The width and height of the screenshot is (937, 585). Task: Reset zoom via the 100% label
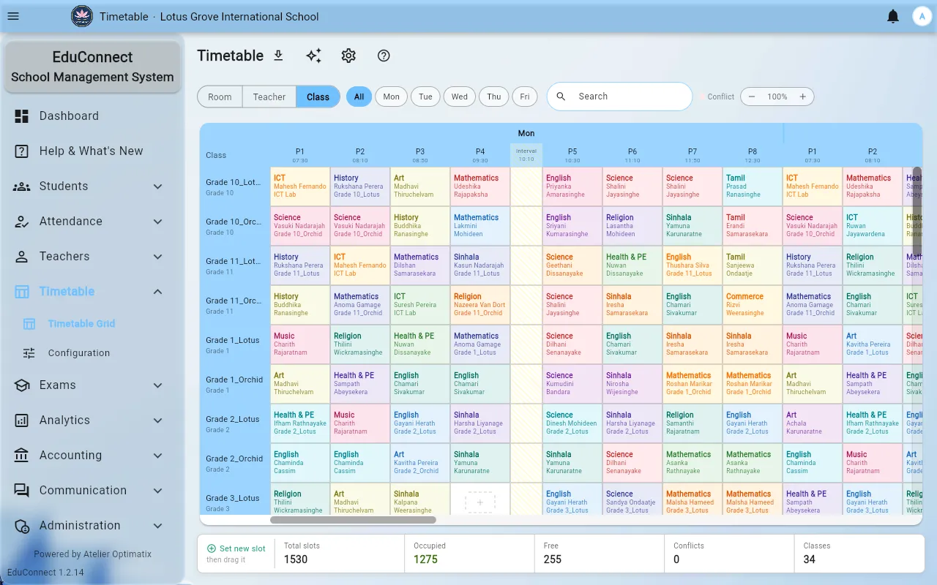click(777, 97)
